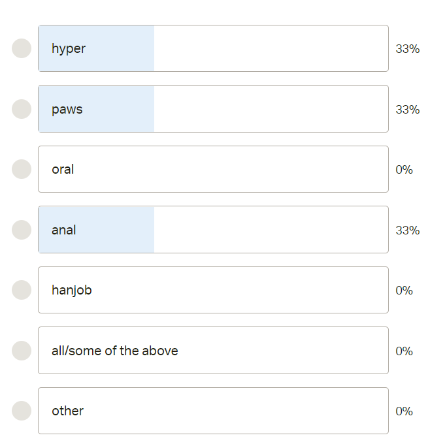
Task: Click the 0% result beside oral
Action: tap(404, 170)
